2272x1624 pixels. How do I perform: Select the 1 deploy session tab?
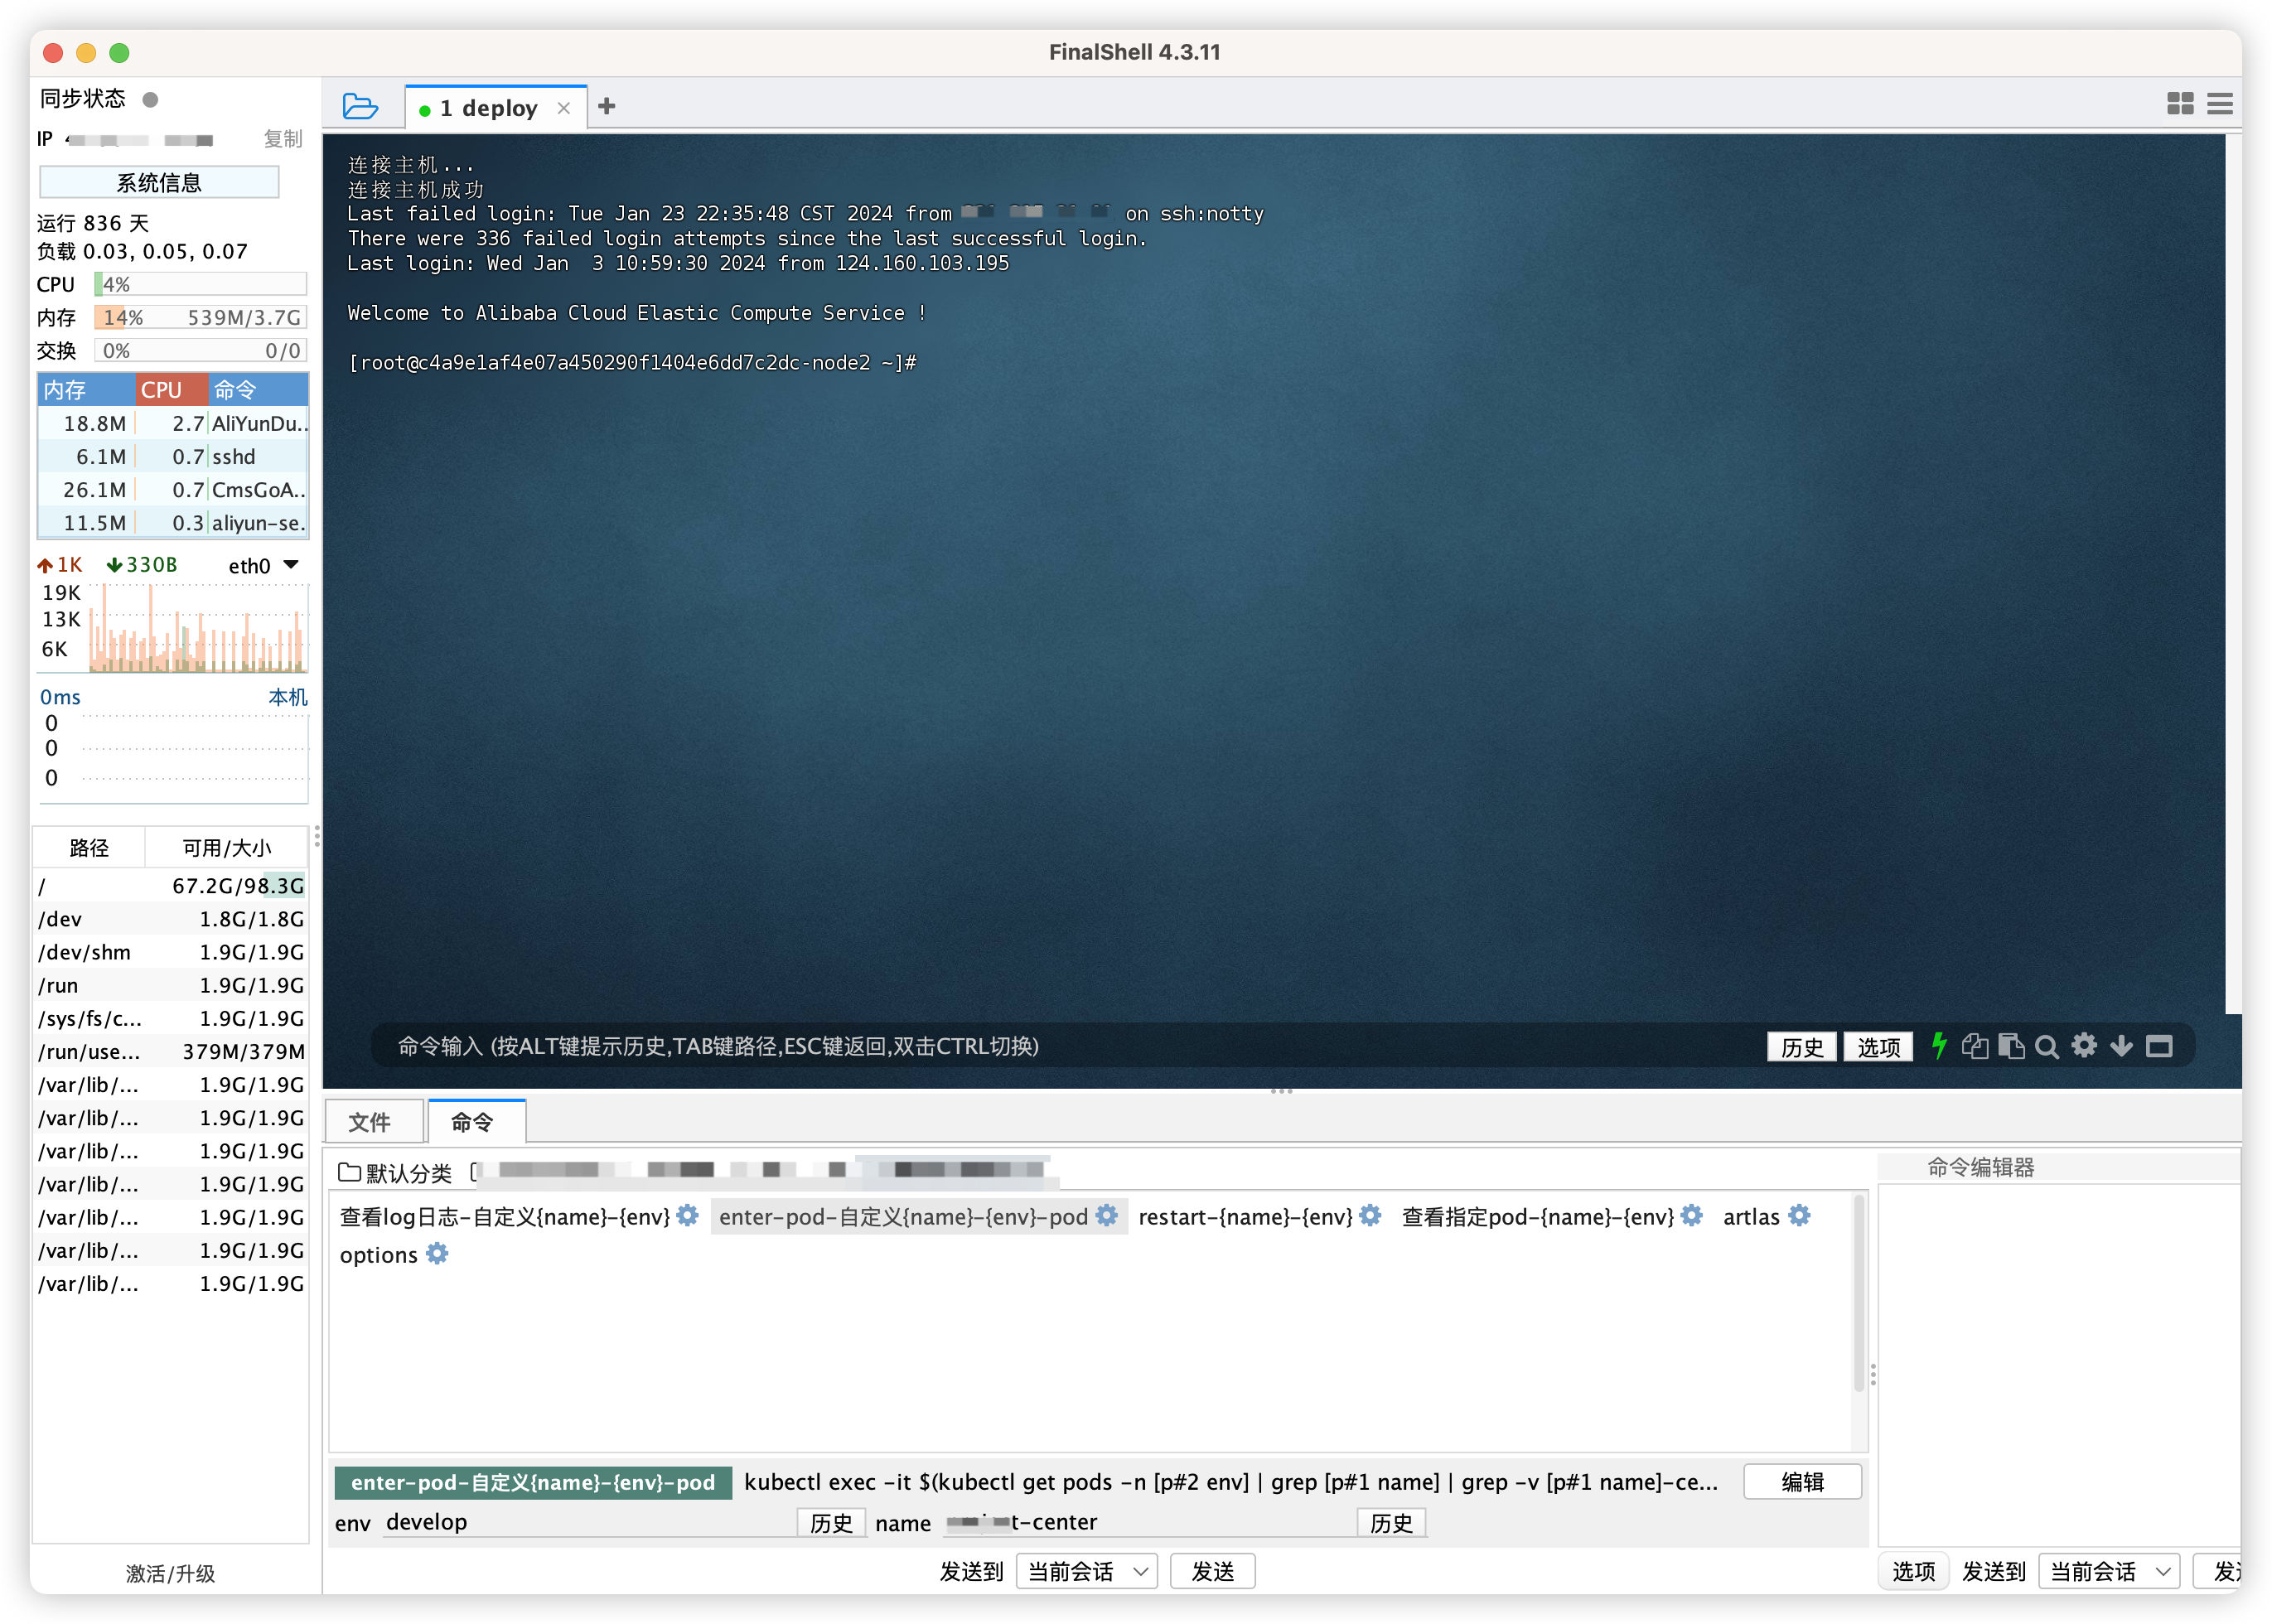point(488,108)
